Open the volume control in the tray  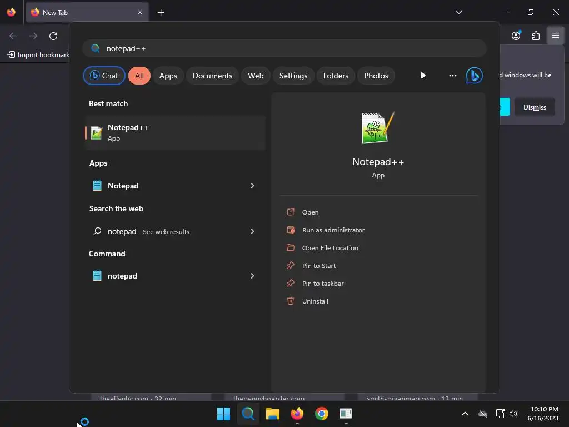tap(513, 414)
